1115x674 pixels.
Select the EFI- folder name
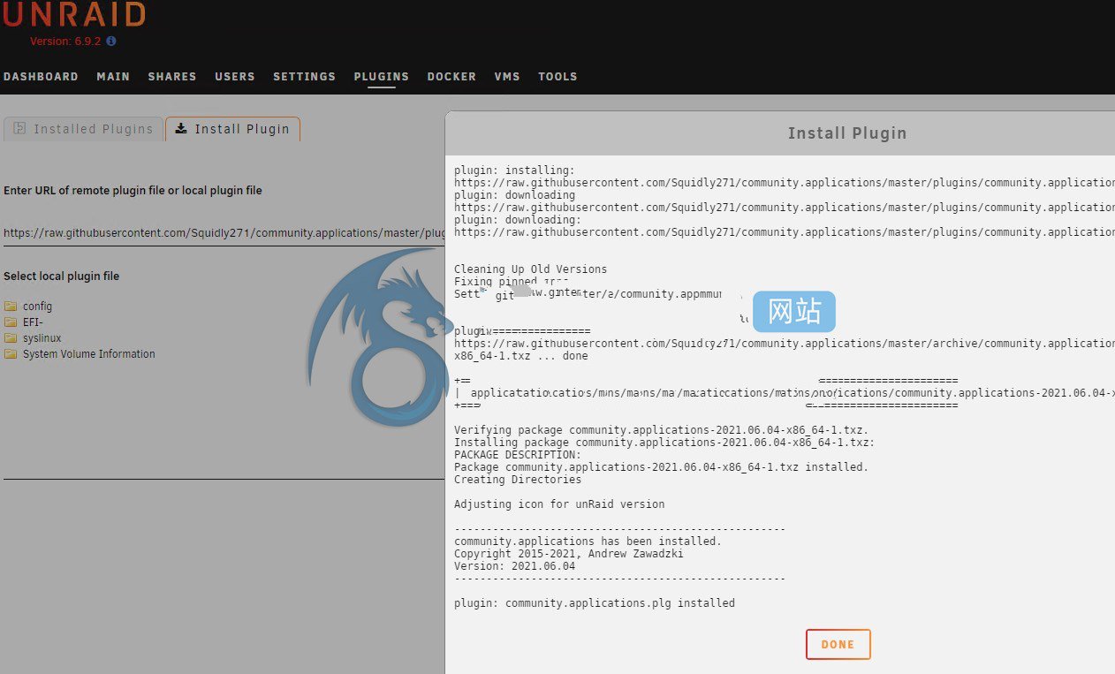pos(33,322)
